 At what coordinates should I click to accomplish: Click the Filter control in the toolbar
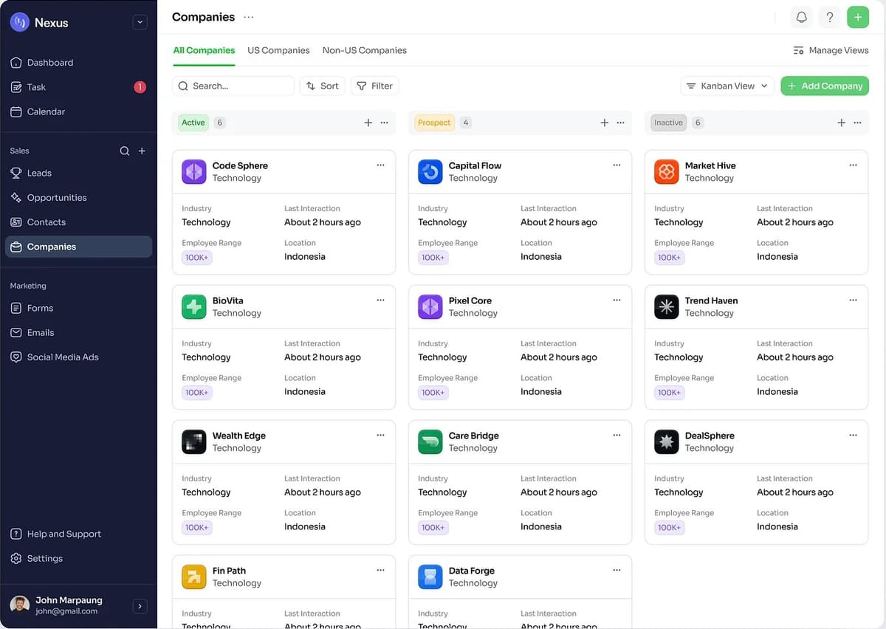tap(374, 86)
